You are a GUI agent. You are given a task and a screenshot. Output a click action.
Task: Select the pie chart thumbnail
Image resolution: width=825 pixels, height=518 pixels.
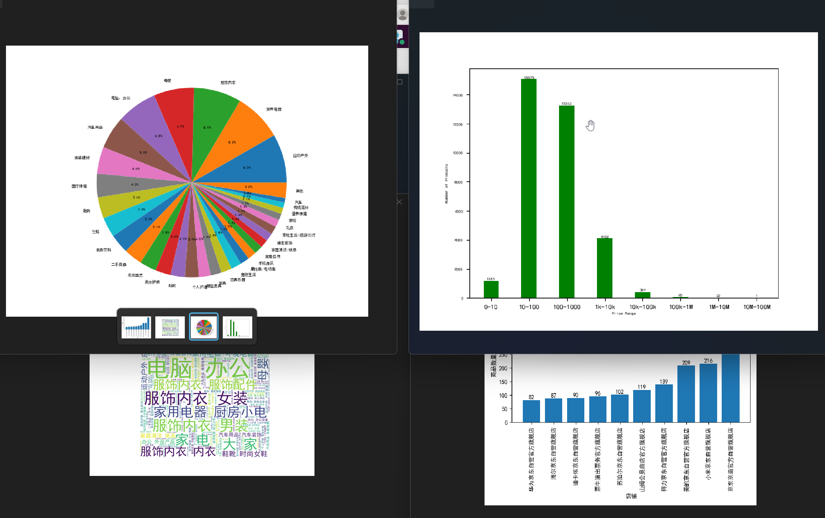click(x=204, y=327)
